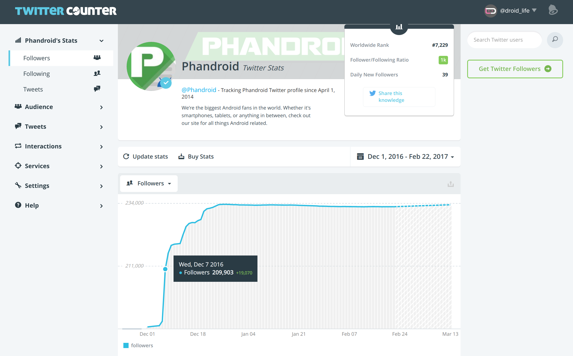
Task: Toggle the followers legend series
Action: [x=138, y=346]
